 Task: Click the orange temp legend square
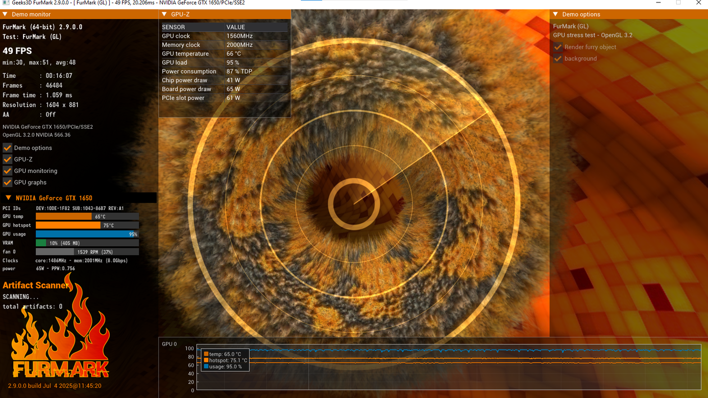206,354
